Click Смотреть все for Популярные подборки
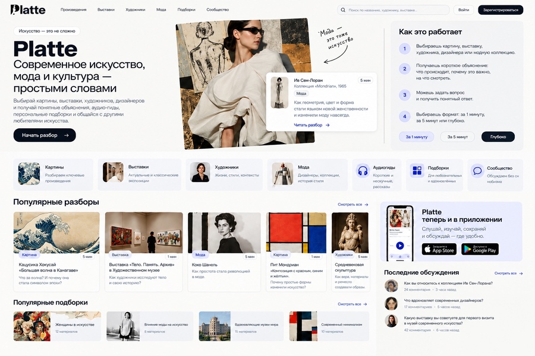Image resolution: width=535 pixels, height=356 pixels. click(352, 304)
